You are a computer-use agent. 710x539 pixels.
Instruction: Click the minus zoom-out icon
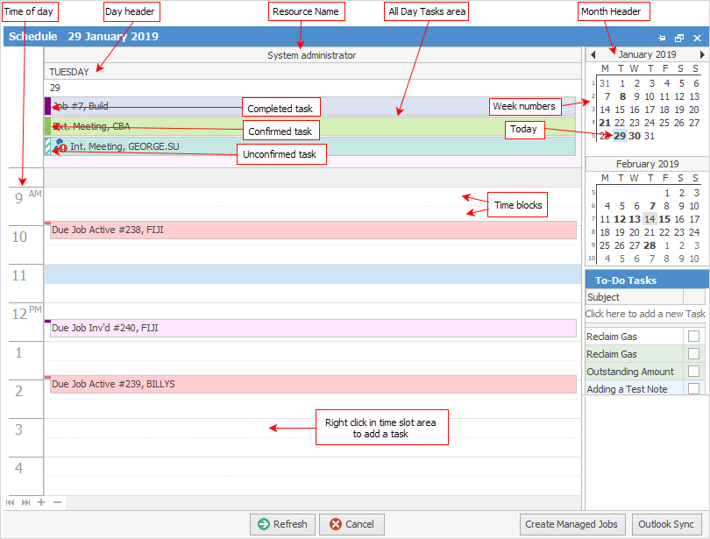57,502
